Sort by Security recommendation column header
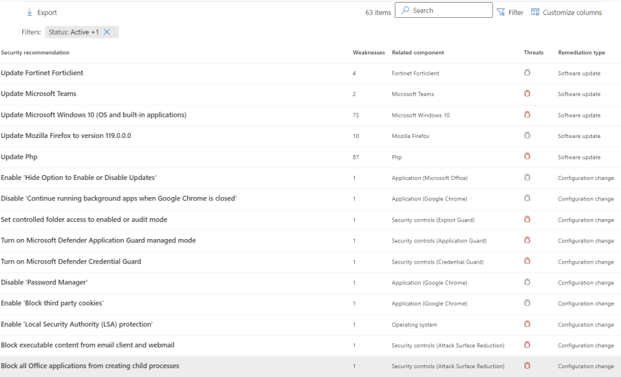Viewport: 621px width, 377px height. pos(35,53)
